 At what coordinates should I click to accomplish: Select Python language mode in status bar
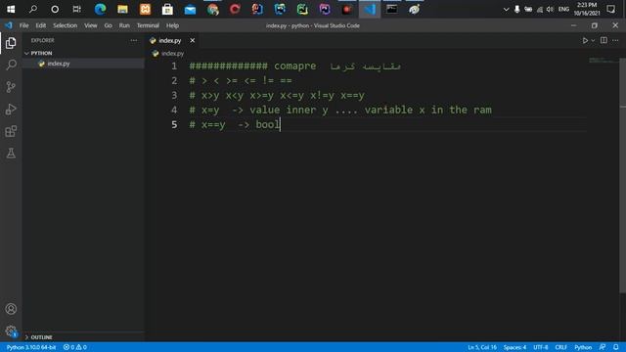[x=583, y=347]
